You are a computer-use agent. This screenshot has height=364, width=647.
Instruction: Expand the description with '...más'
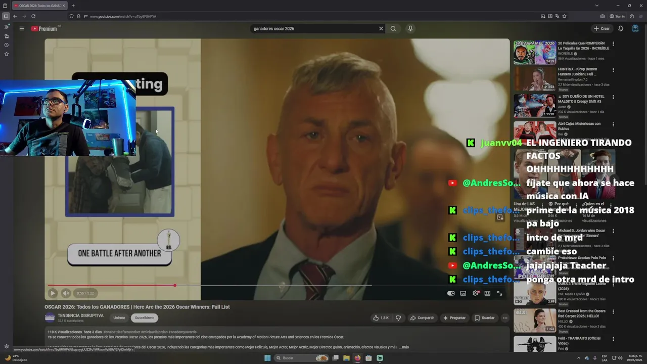pos(404,347)
